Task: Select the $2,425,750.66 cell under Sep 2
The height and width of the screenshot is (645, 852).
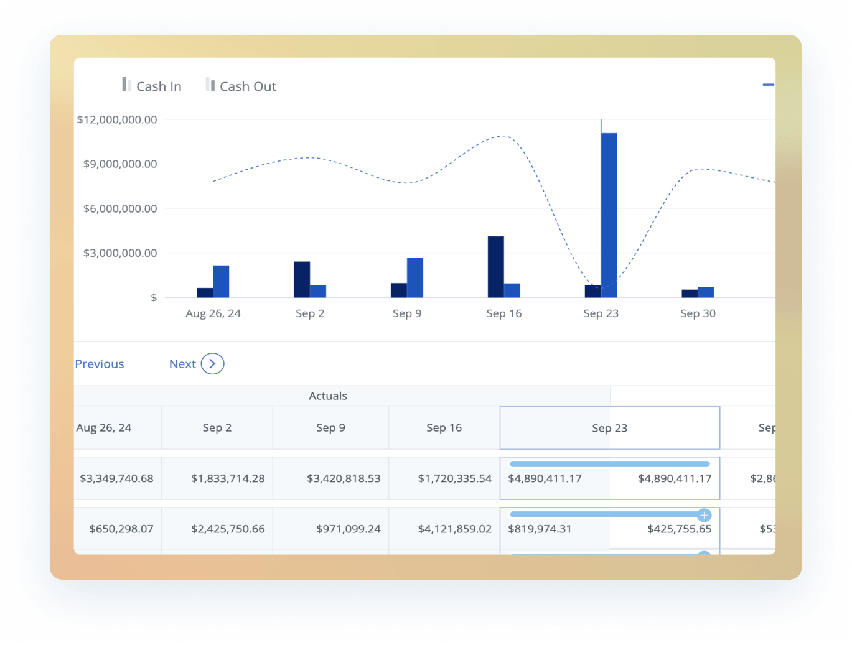Action: click(x=228, y=529)
